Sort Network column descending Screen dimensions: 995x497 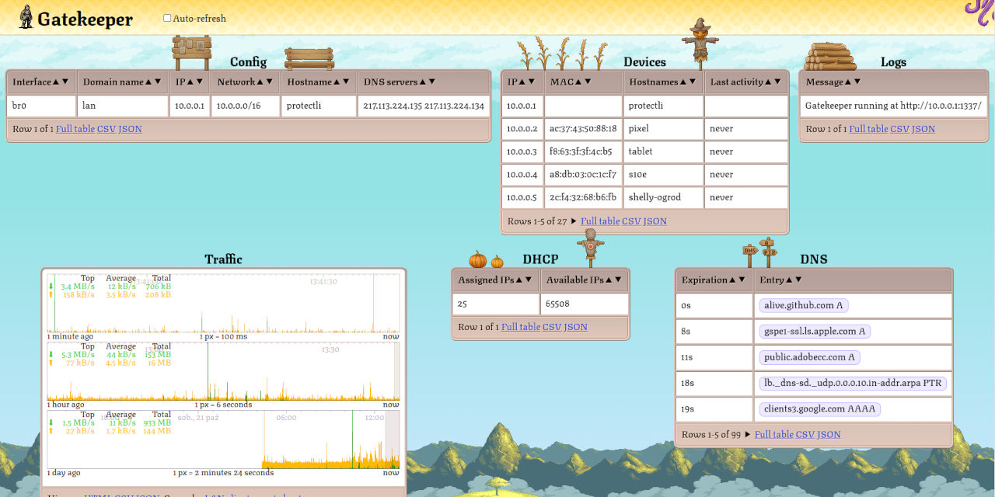pos(269,82)
